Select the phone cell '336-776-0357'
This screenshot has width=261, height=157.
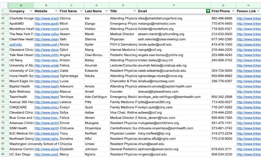pos(223,81)
